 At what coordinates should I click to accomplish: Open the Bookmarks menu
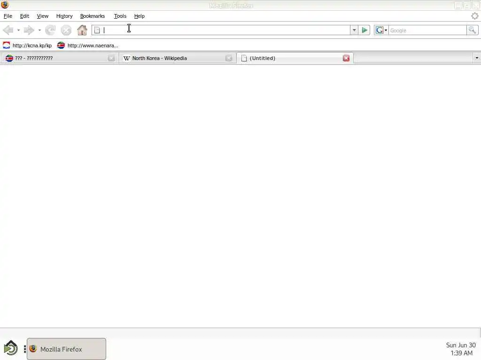point(93,16)
